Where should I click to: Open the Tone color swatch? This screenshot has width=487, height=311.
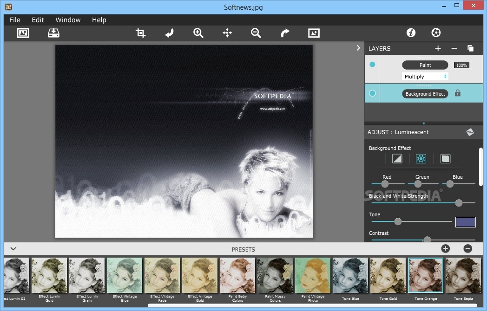[465, 222]
